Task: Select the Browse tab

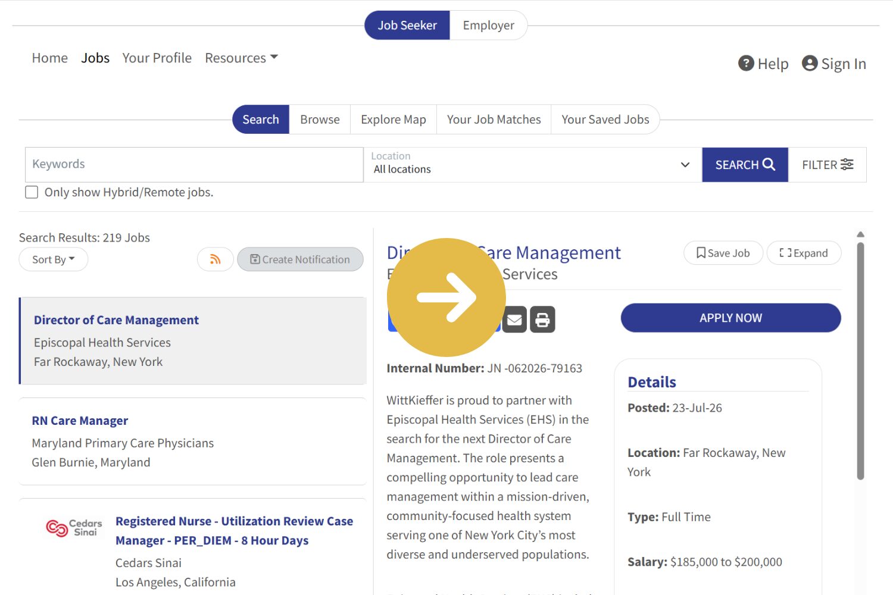Action: click(320, 119)
